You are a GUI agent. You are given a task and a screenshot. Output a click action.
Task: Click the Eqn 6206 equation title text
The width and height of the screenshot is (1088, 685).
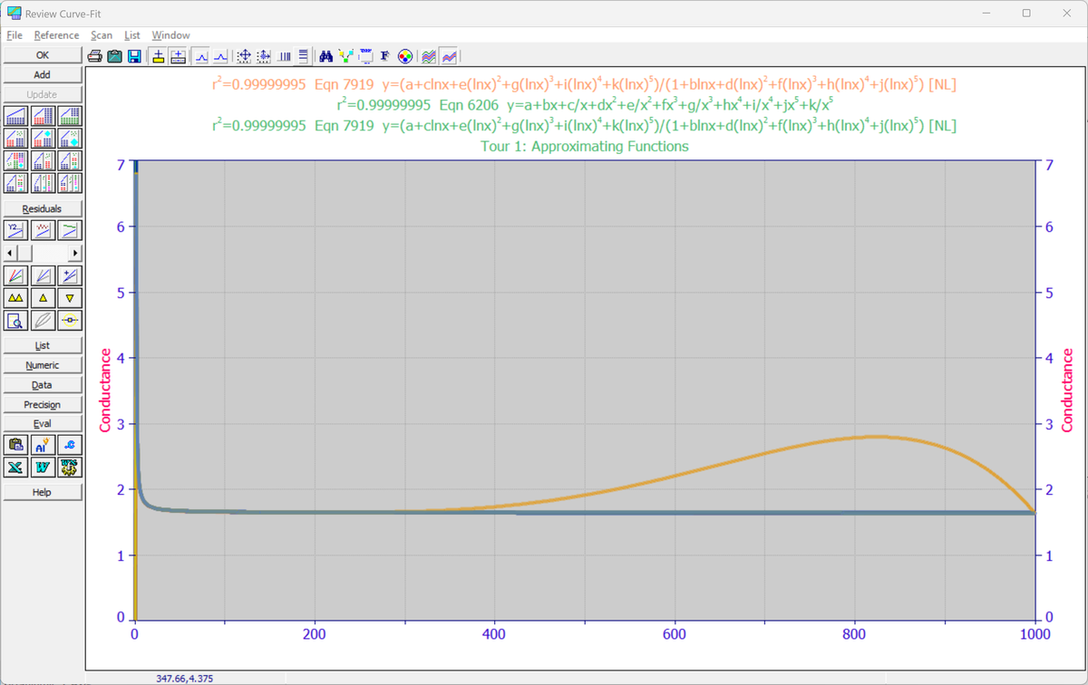(x=584, y=104)
